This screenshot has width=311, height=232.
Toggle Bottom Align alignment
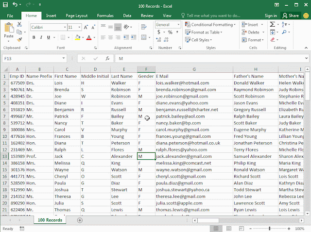(118, 27)
